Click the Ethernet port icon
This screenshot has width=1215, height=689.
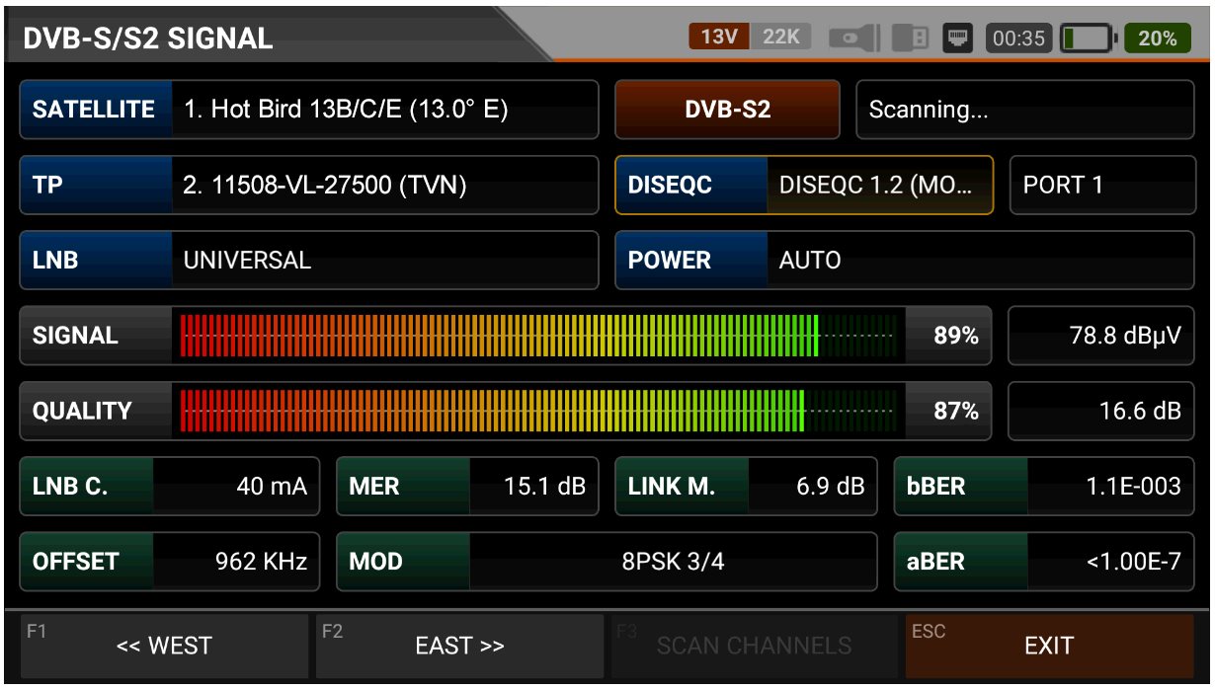tap(958, 38)
